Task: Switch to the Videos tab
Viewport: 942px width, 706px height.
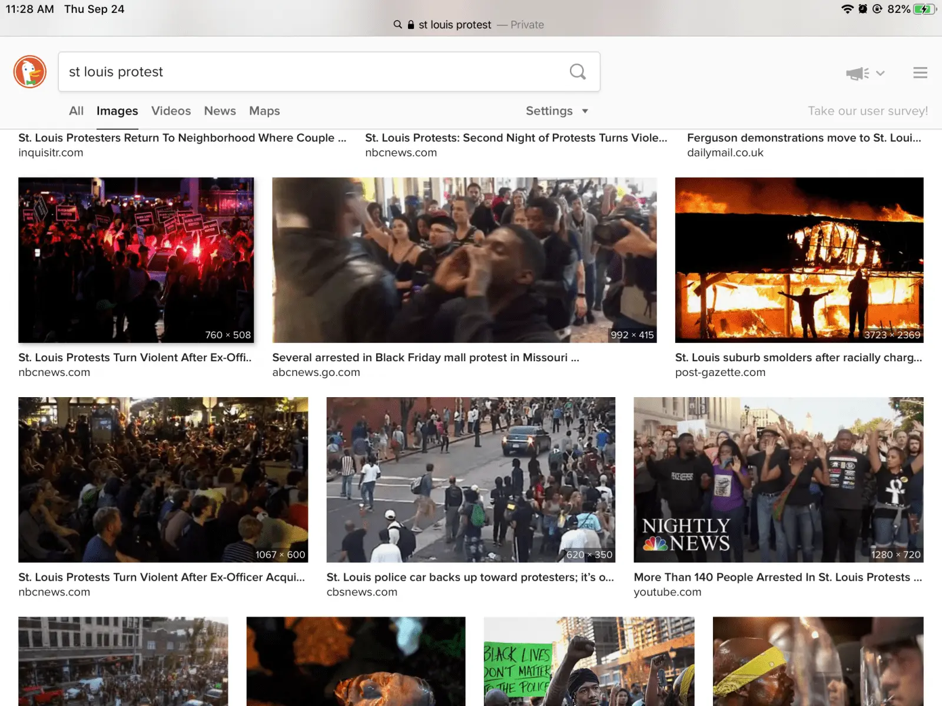Action: [171, 111]
